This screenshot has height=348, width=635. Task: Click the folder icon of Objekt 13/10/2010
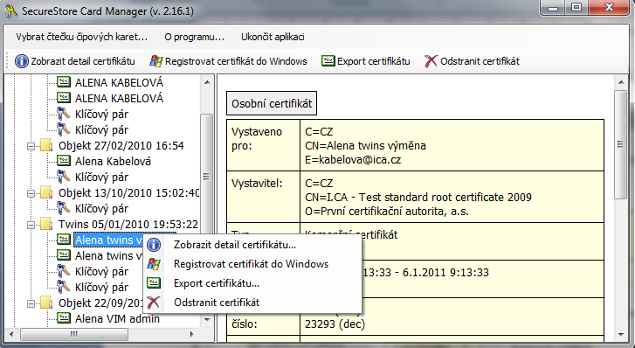[45, 192]
